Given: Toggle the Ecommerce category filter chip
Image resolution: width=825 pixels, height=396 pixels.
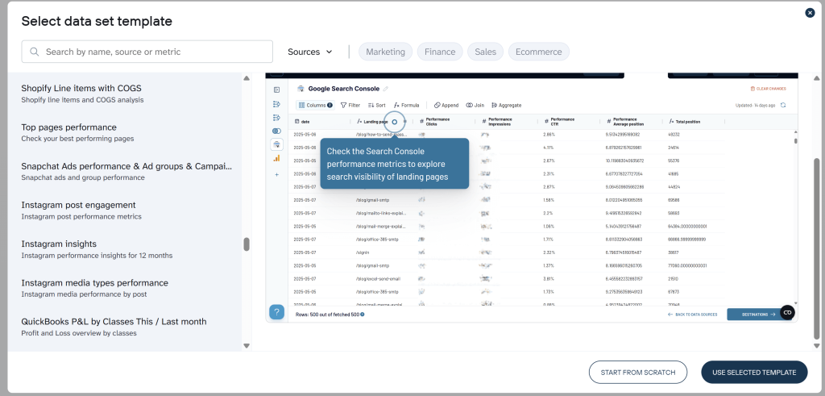Looking at the screenshot, I should tap(538, 52).
